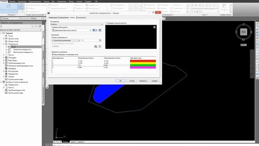Toggle Масштабировать по размерам окна checkbox
259x146 pixels.
pyautogui.click(x=53, y=54)
